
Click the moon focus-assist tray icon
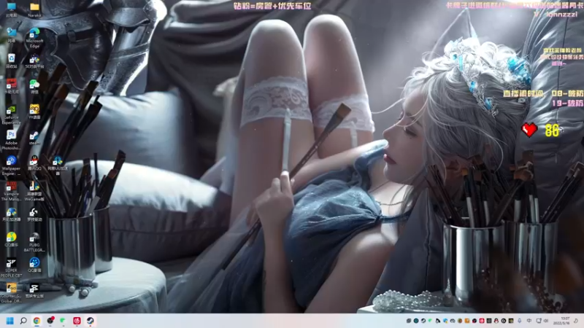[x=576, y=321]
